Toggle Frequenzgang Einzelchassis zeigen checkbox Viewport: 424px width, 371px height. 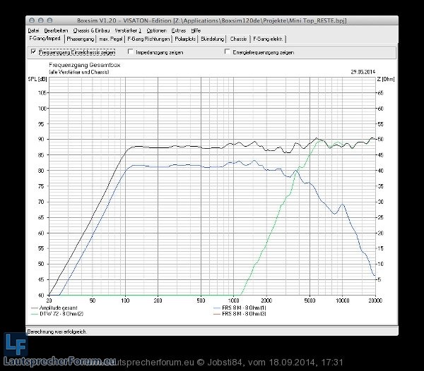pos(34,52)
